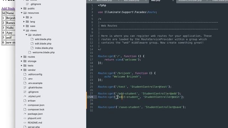Click the tests folder icon
This screenshot has width=228, height=128.
tap(25, 65)
